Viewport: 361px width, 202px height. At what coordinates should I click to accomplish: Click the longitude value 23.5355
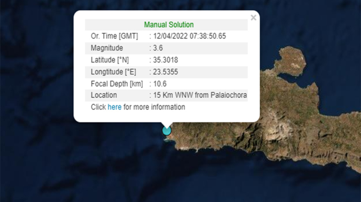(165, 72)
